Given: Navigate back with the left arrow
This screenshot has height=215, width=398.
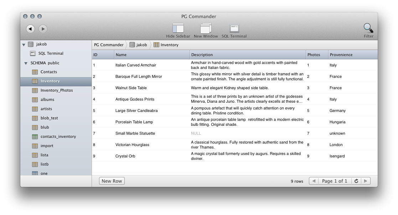Looking at the screenshot, I should 30,28.
